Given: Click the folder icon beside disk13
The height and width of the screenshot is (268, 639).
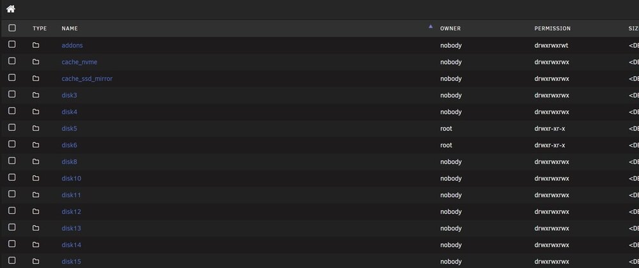Looking at the screenshot, I should point(36,228).
